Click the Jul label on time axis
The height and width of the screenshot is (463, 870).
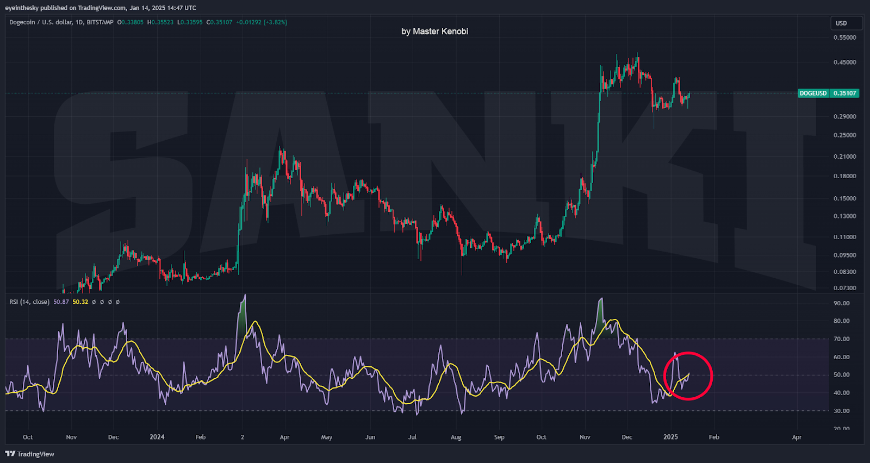click(412, 437)
